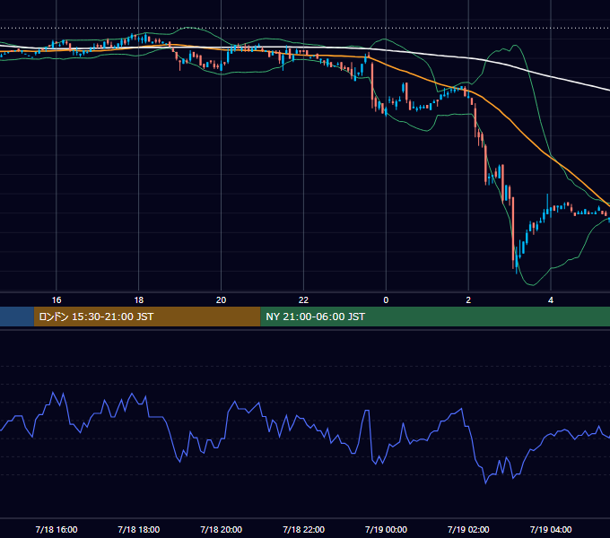Screen dimensions: 610x538
Task: Click the 20 hour label on price chart axis
Action: click(221, 300)
